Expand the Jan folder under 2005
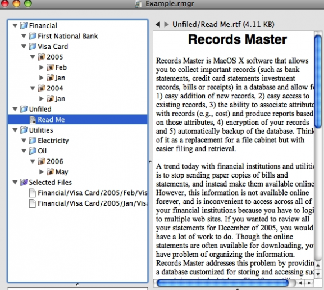The width and height of the screenshot is (324, 290). pos(42,78)
